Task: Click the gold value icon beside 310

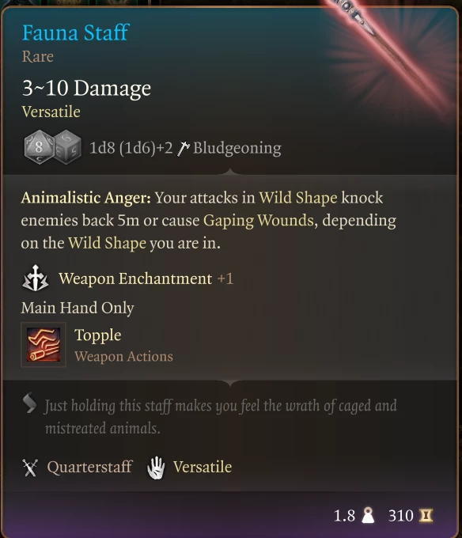Action: (x=426, y=515)
